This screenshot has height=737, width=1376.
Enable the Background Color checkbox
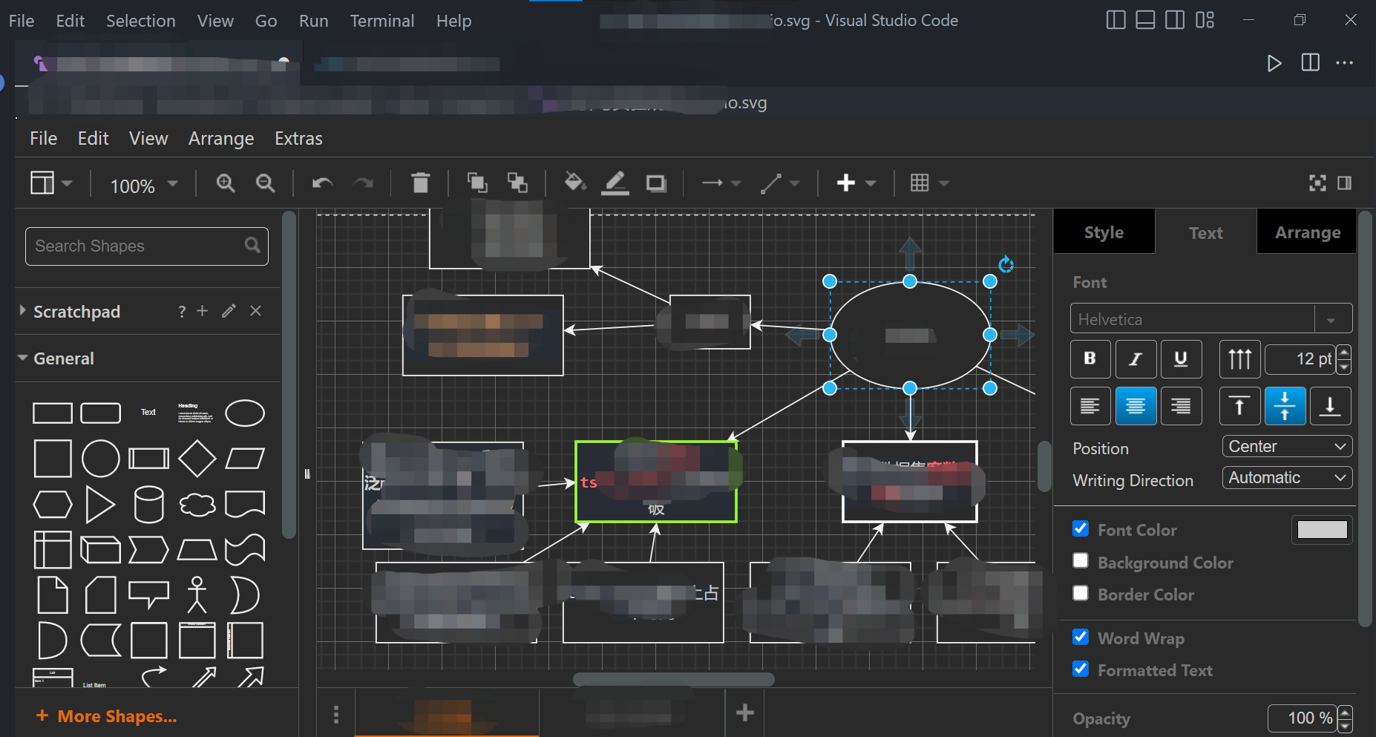(x=1081, y=561)
